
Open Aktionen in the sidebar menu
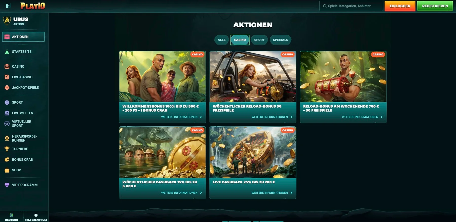[x=23, y=37]
